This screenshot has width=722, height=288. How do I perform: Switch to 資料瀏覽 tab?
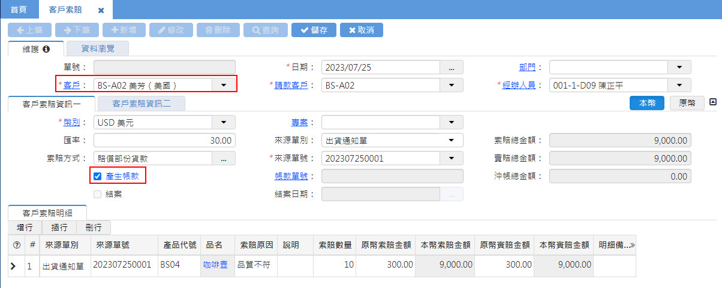coord(97,49)
